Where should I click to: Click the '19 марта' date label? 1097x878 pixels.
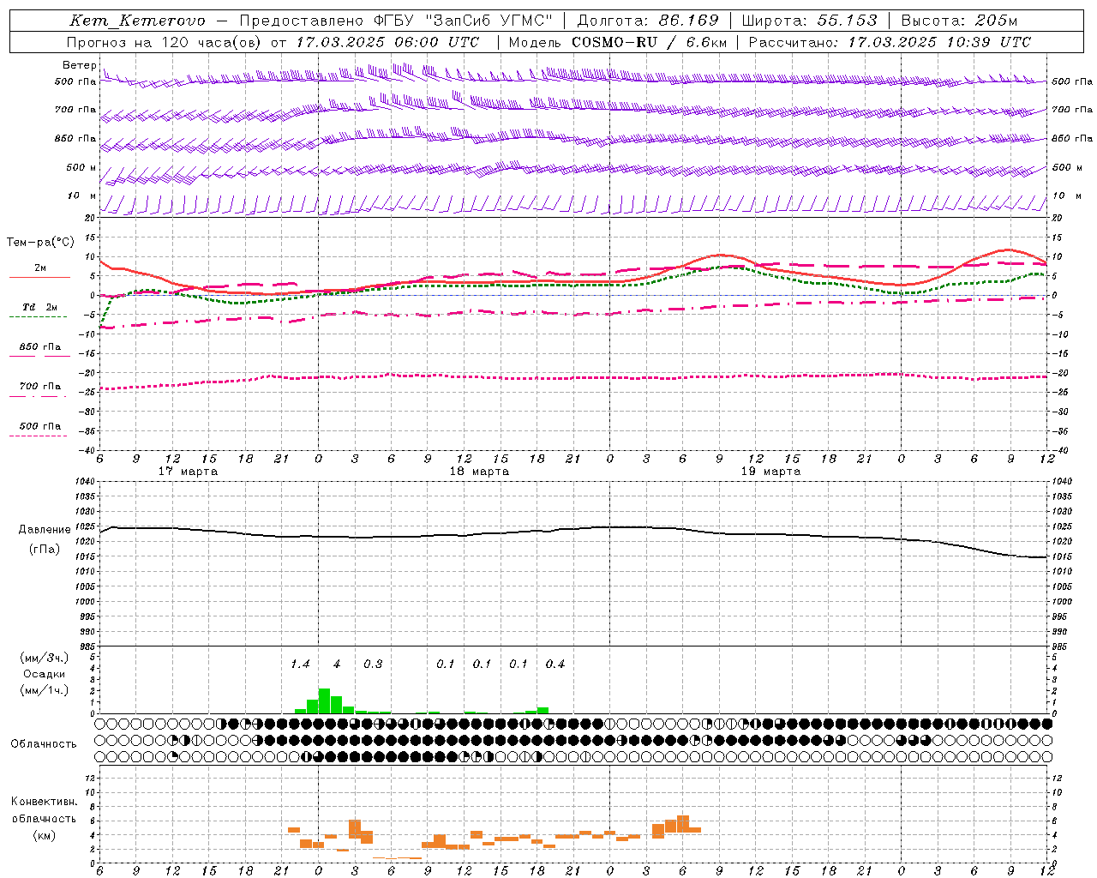(x=770, y=472)
